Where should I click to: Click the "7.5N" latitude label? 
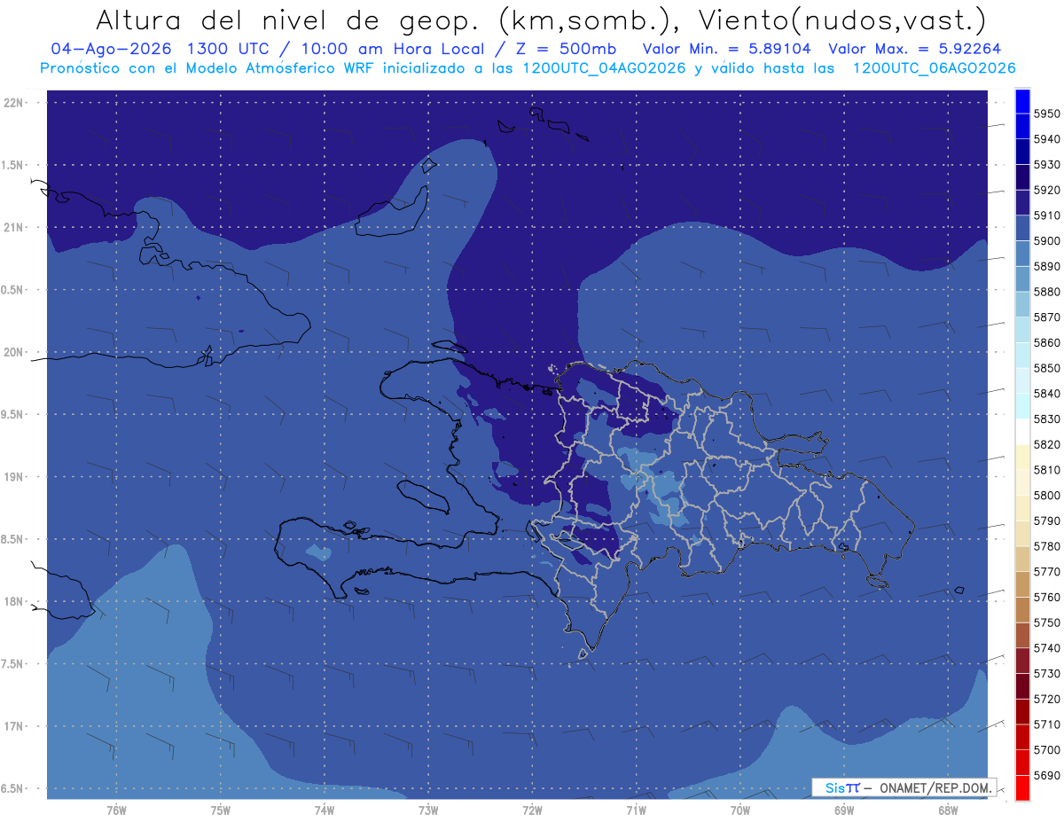tap(13, 665)
